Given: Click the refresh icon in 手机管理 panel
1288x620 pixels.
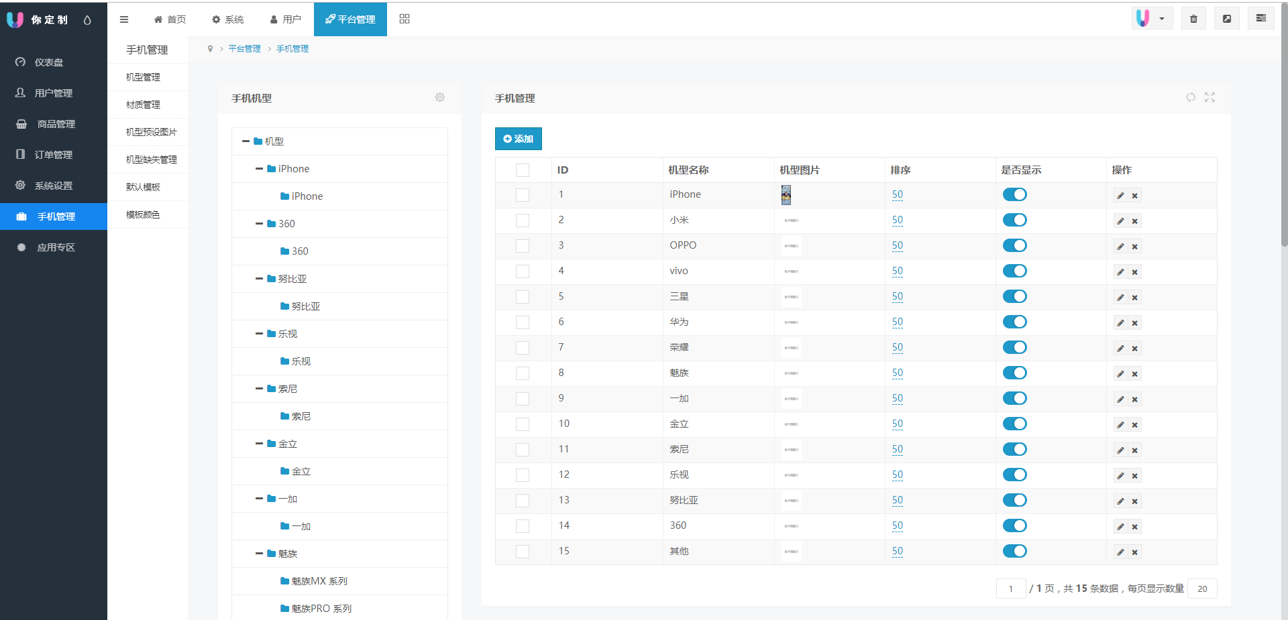Looking at the screenshot, I should tap(1191, 97).
